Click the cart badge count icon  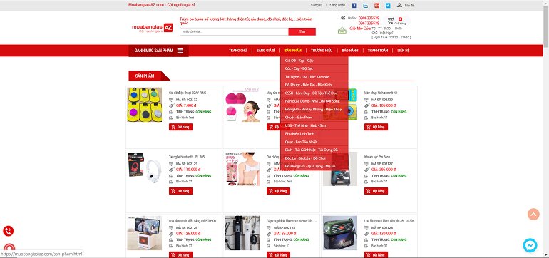pyautogui.click(x=400, y=19)
